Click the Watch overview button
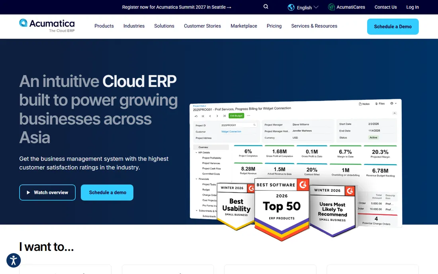This screenshot has height=274, width=438. 47,192
